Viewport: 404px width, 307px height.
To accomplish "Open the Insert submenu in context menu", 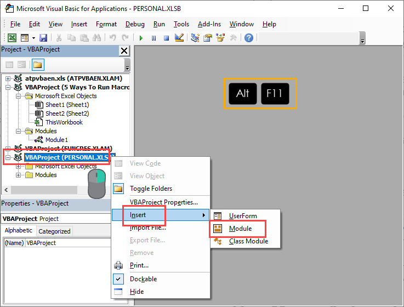I will coord(161,215).
